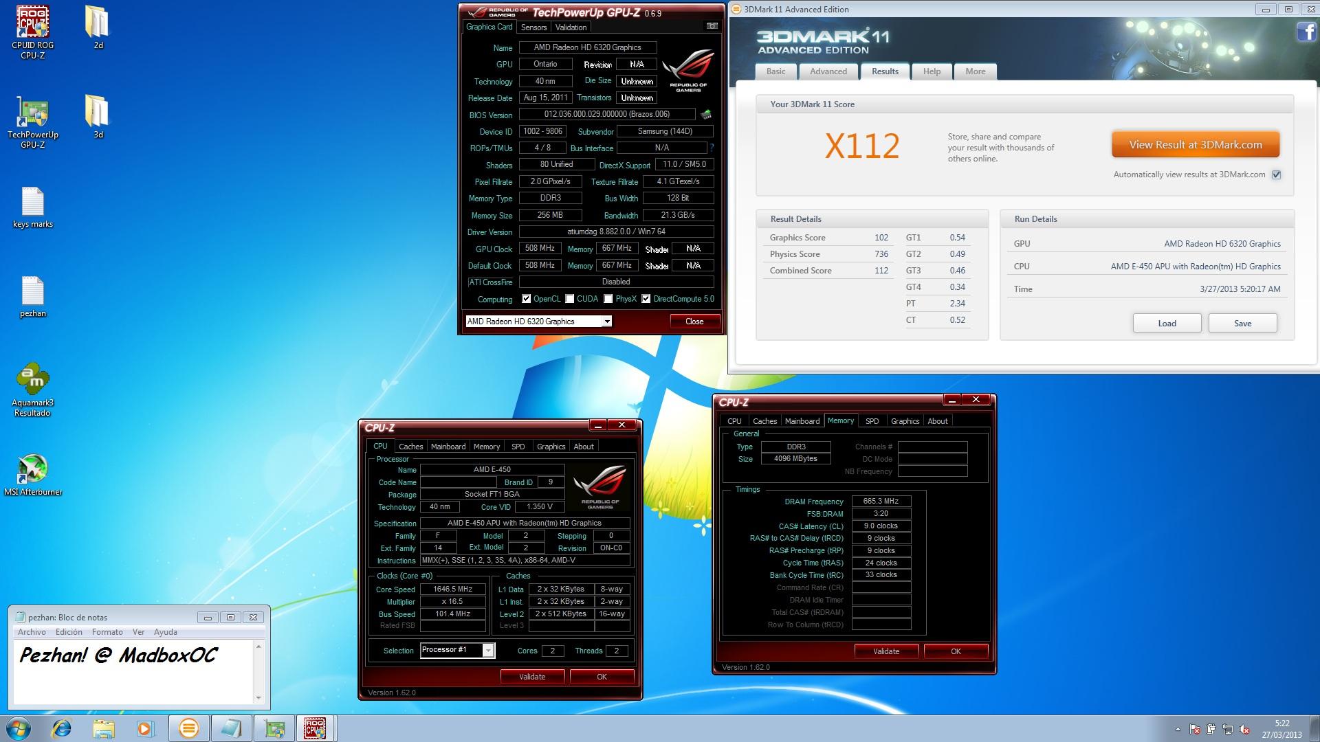Open the GPU selection dropdown in GPU-Z
This screenshot has width=1320, height=742.
pos(607,322)
